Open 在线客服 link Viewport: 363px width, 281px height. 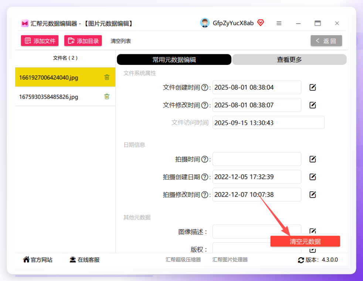tap(85, 260)
